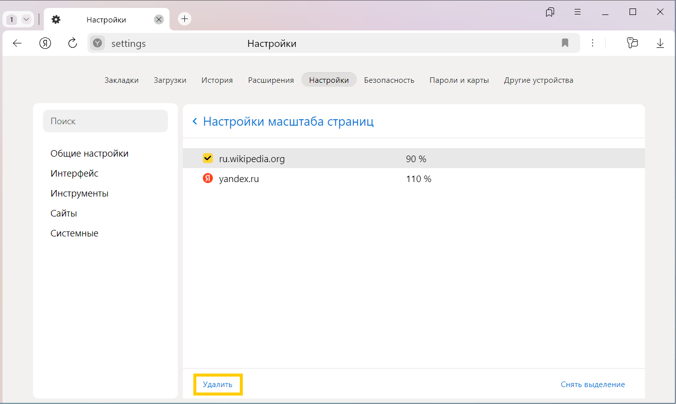This screenshot has height=404, width=676.
Task: Click the Удалить button
Action: click(217, 385)
